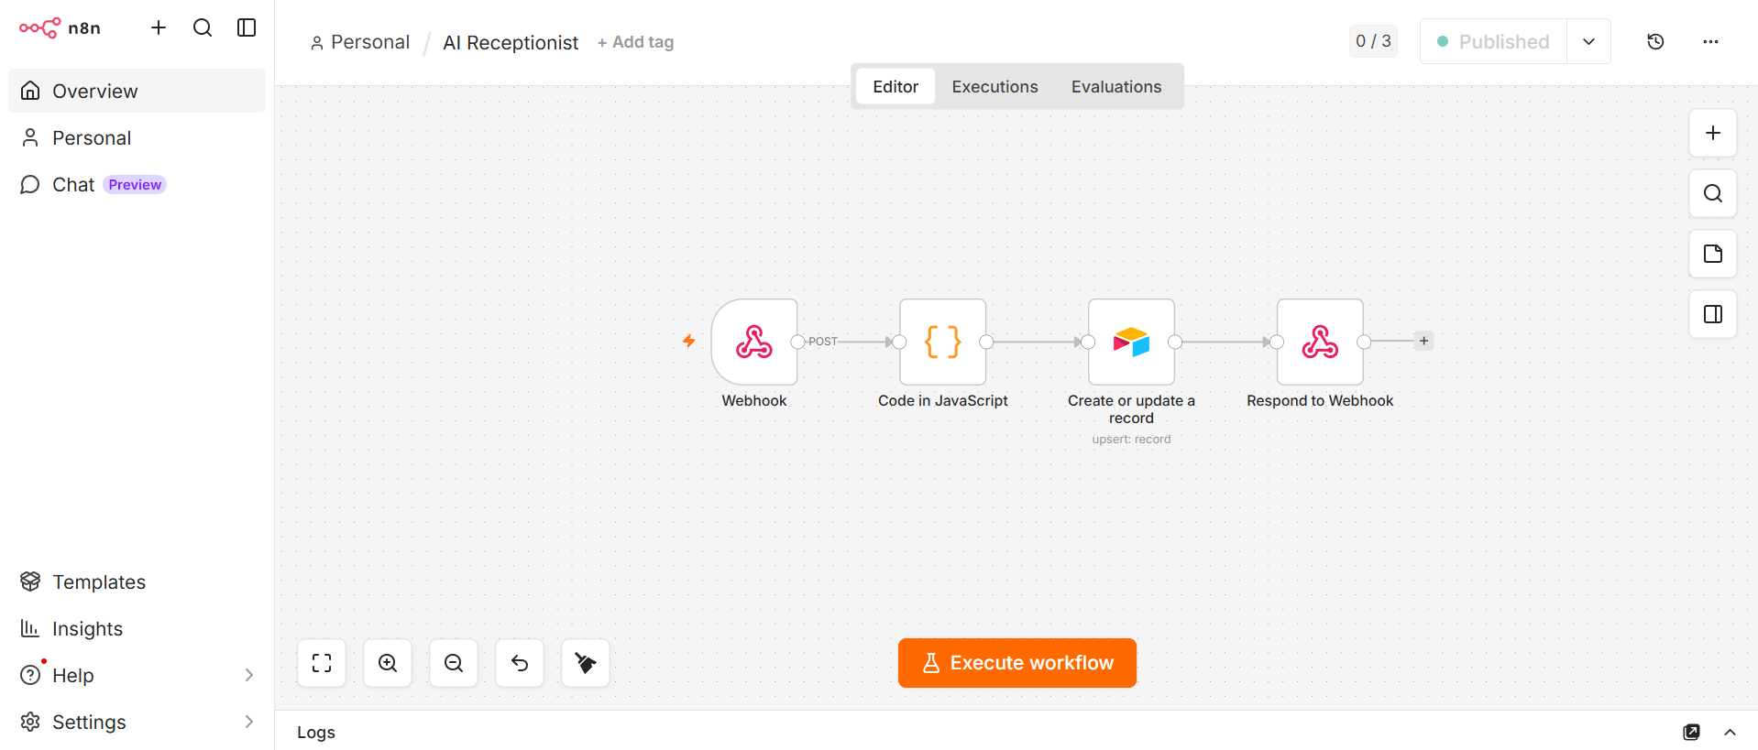The image size is (1758, 750).
Task: Open Templates
Action: [x=137, y=582]
